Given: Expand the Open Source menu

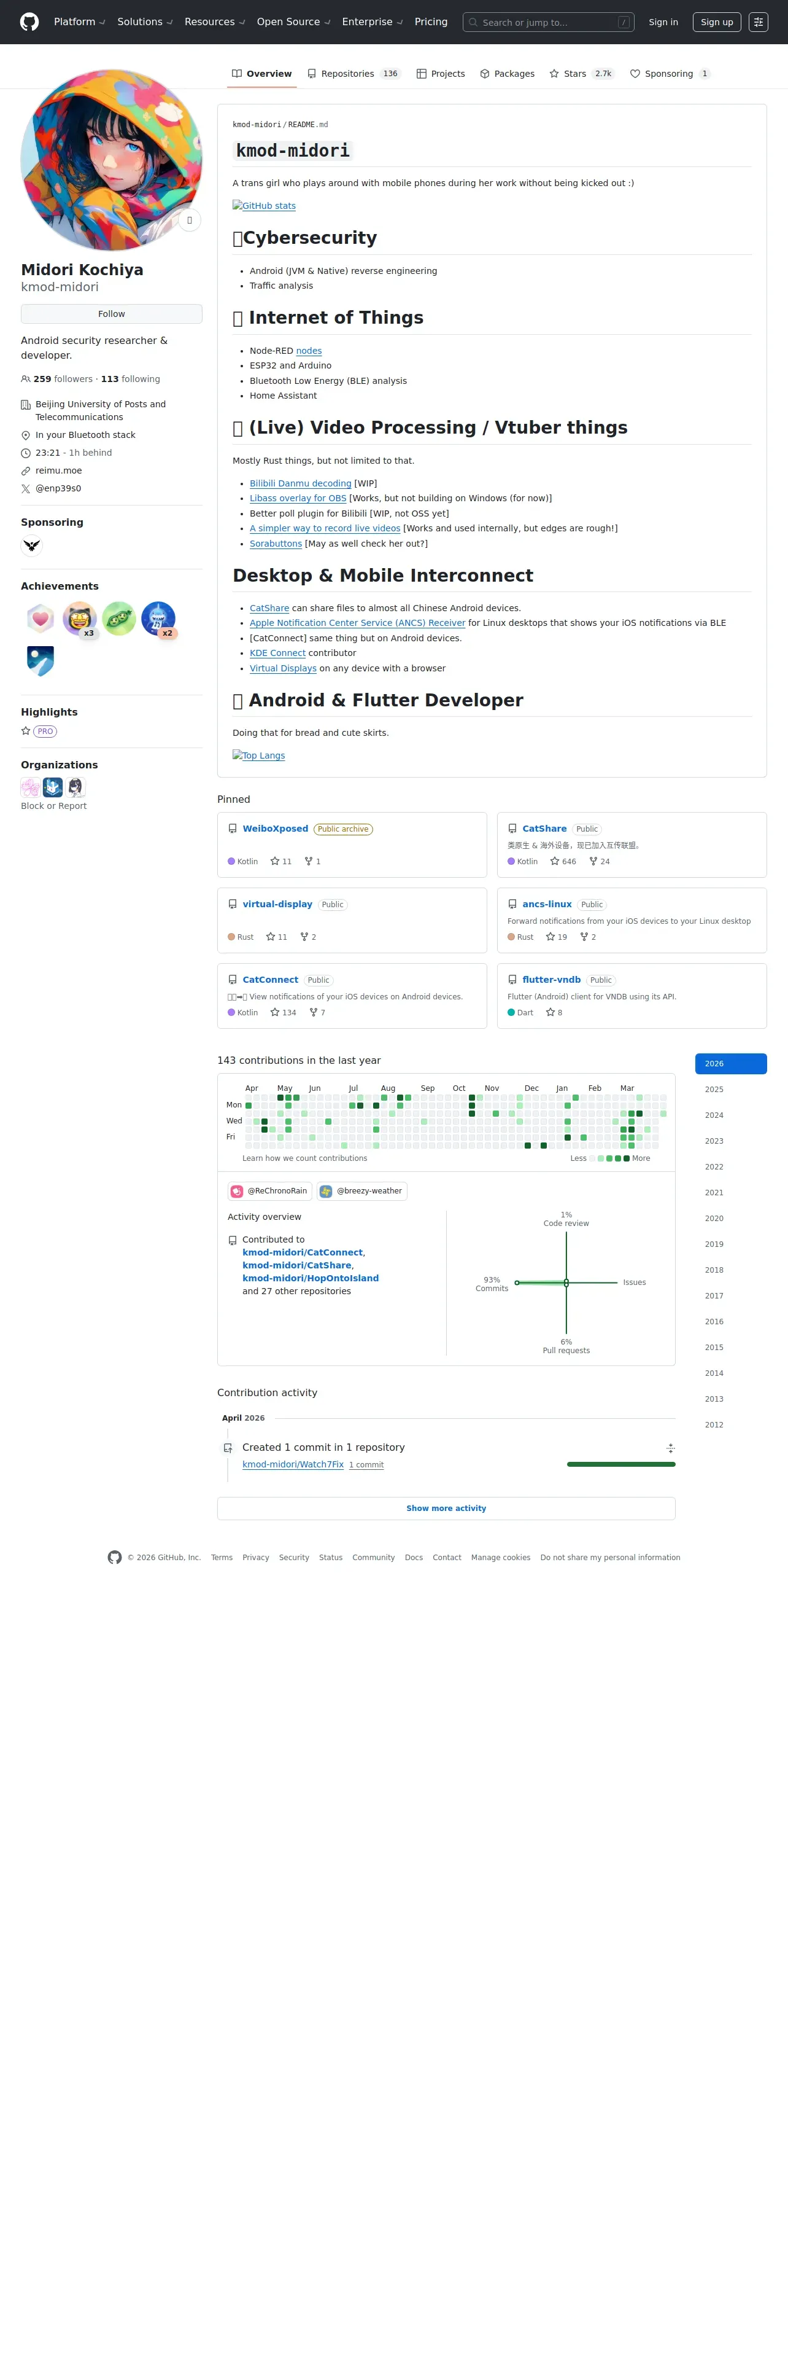Looking at the screenshot, I should point(293,22).
